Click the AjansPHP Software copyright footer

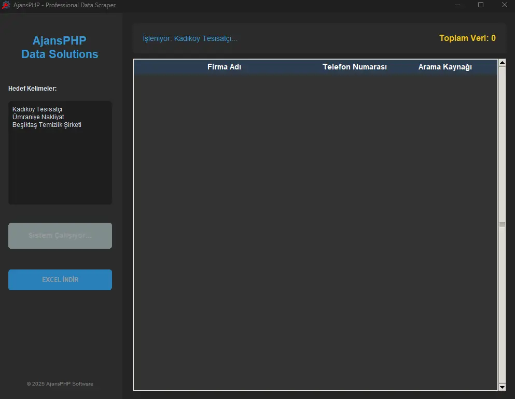(60, 384)
